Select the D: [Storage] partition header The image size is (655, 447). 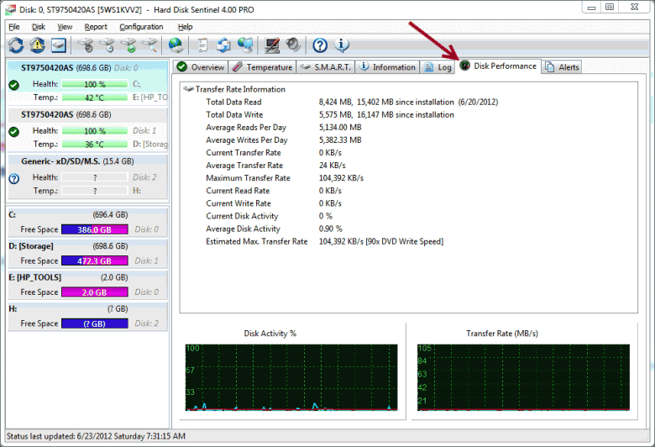point(87,246)
